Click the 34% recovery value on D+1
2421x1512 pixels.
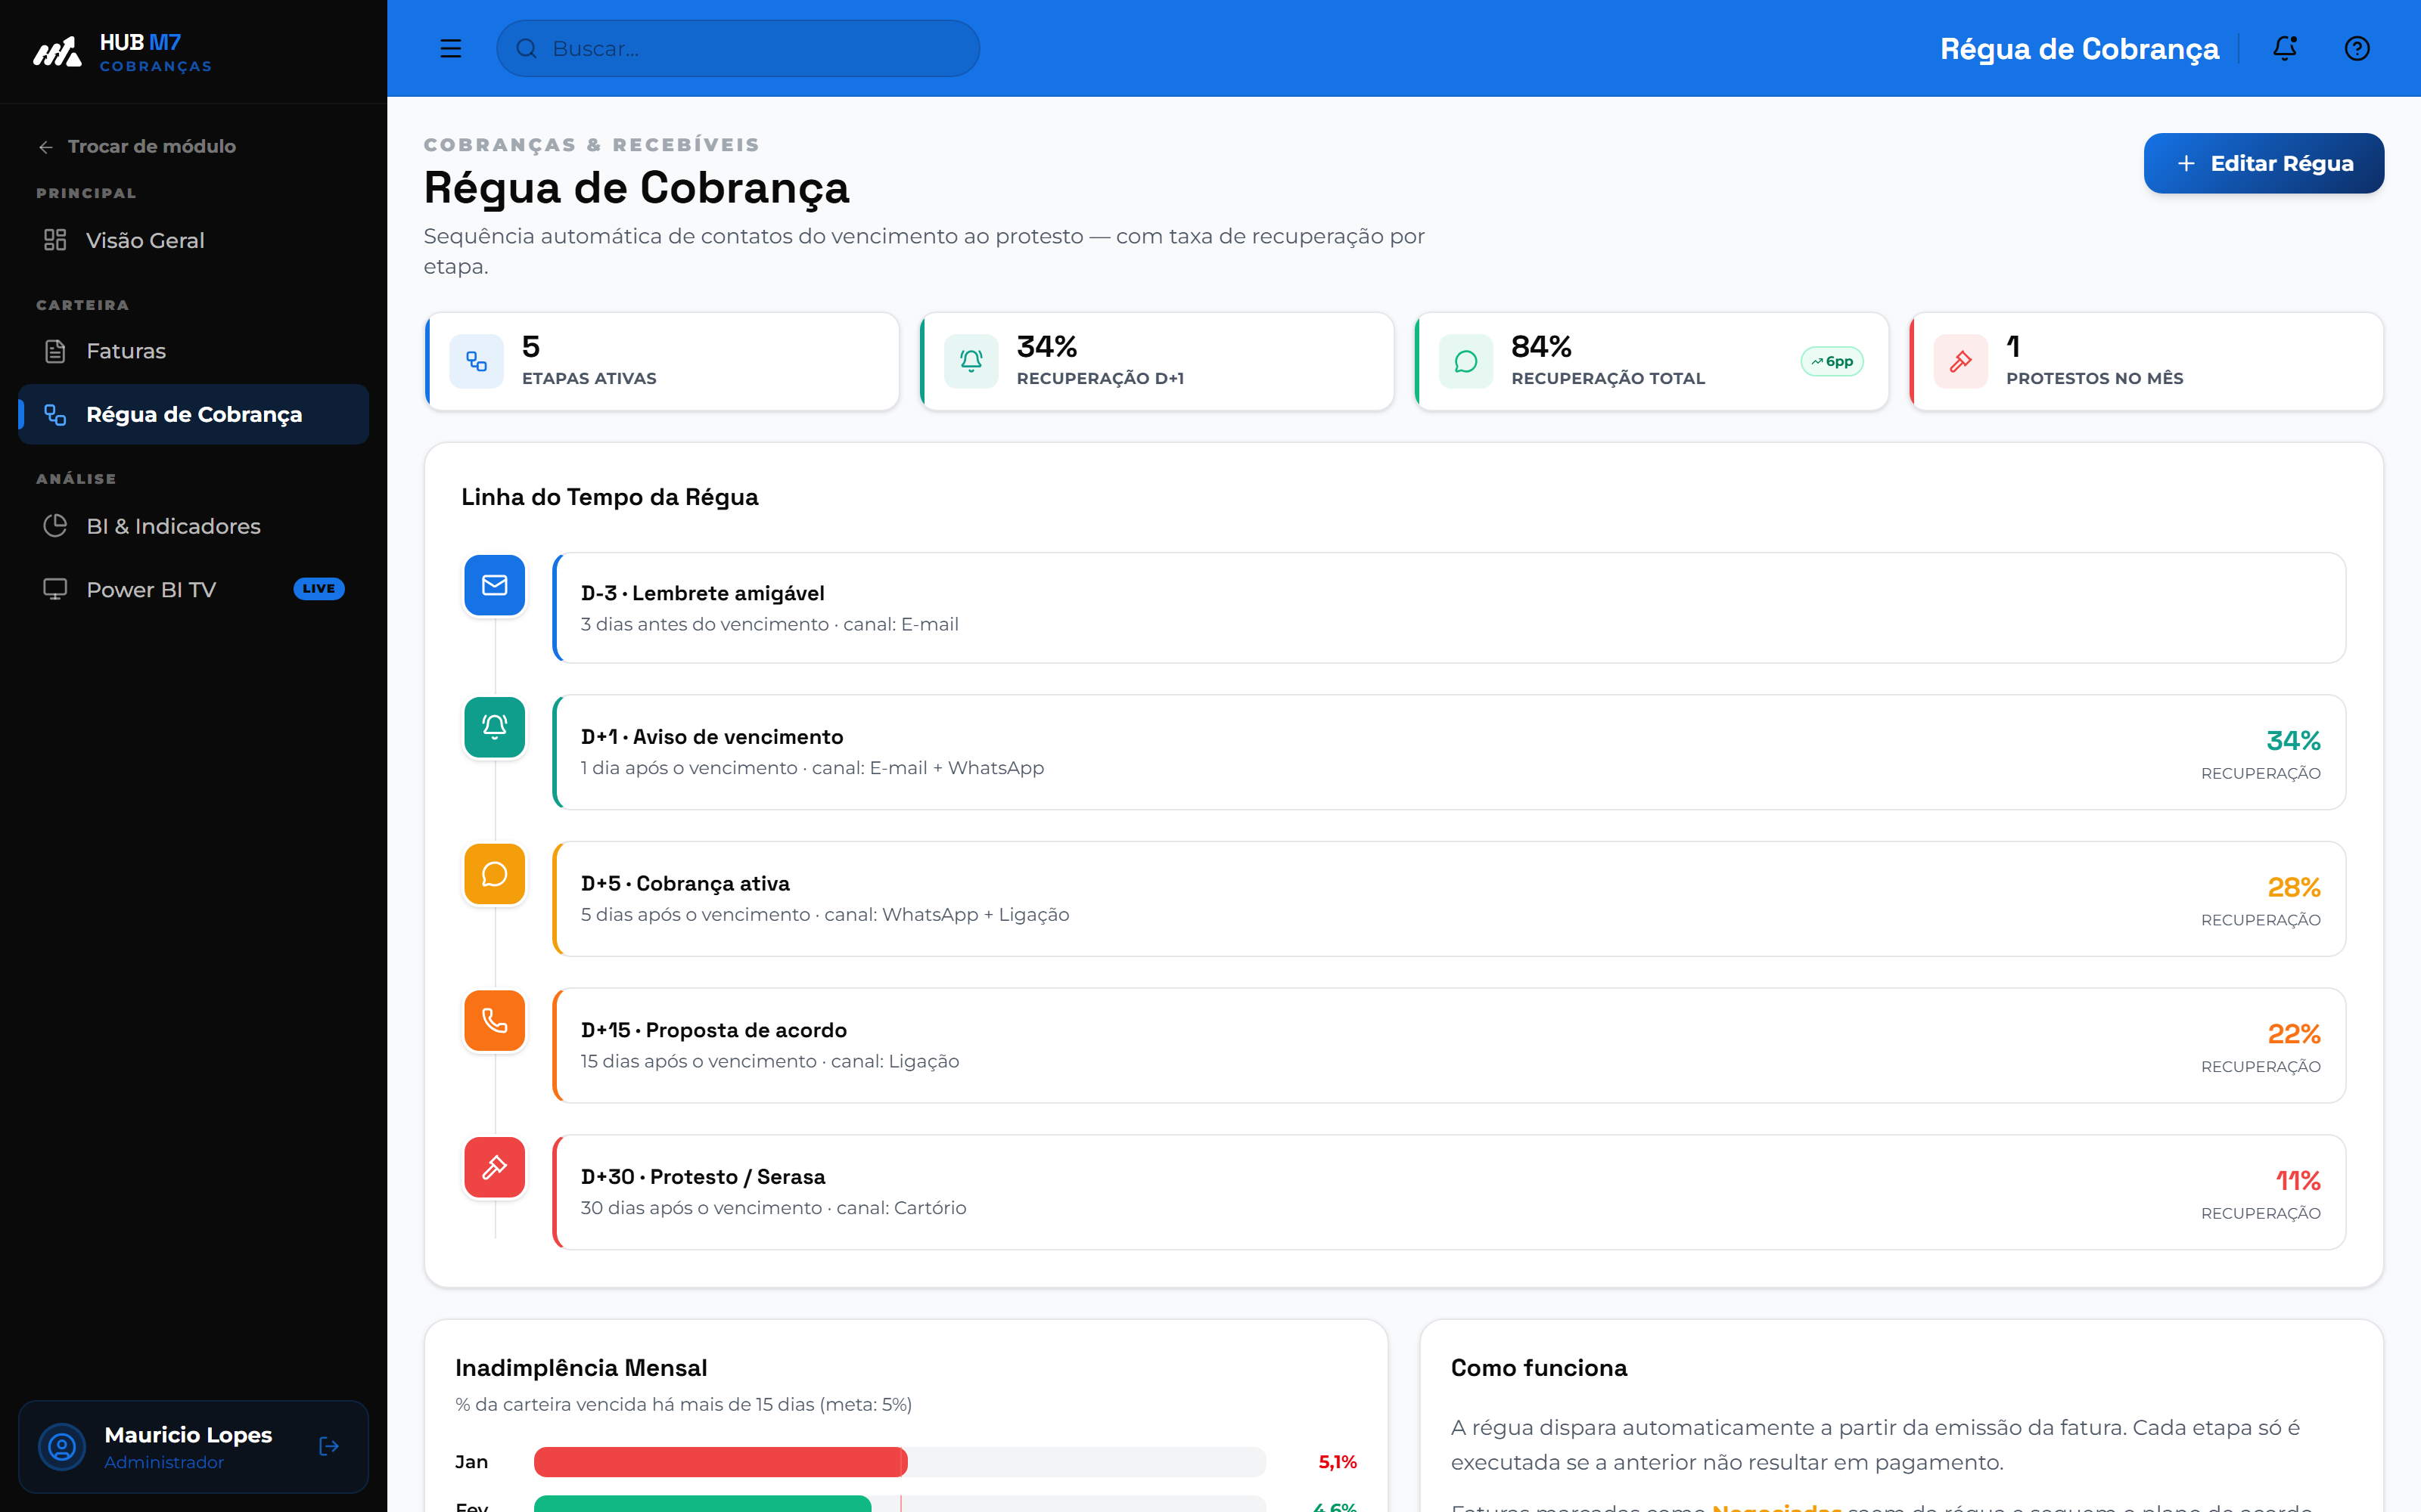pyautogui.click(x=2293, y=741)
